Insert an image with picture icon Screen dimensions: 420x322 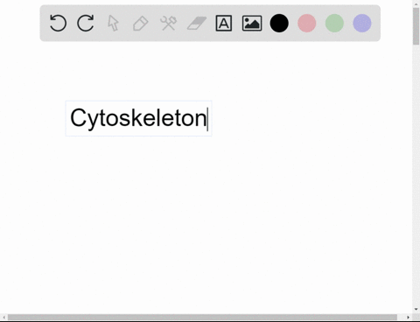pyautogui.click(x=252, y=23)
